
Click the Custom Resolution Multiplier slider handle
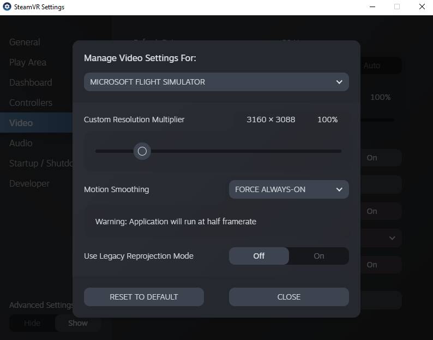coord(142,151)
